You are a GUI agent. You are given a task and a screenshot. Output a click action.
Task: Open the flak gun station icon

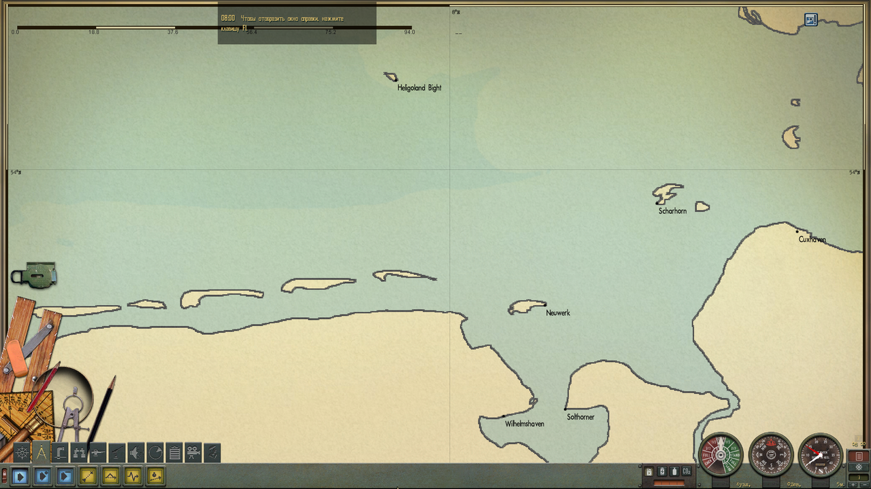(x=118, y=452)
